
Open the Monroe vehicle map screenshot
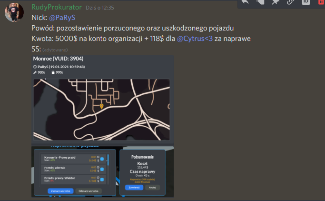(103, 100)
